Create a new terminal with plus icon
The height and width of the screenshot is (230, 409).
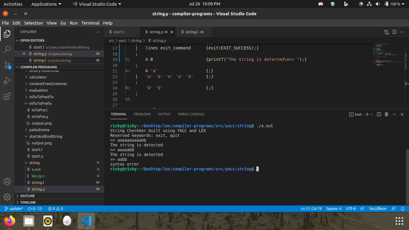coord(367,114)
